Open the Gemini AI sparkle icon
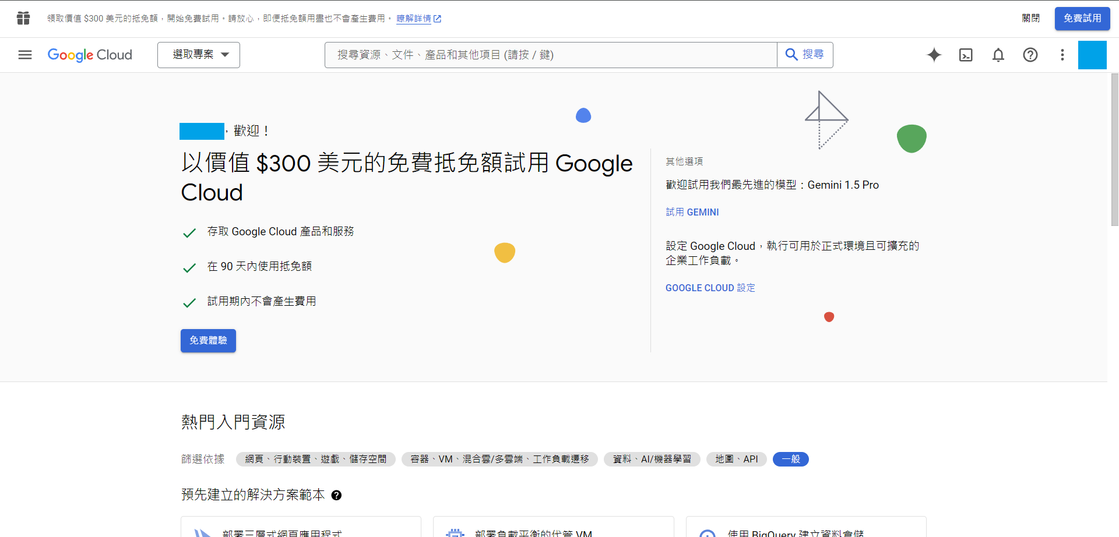The image size is (1119, 537). [934, 55]
